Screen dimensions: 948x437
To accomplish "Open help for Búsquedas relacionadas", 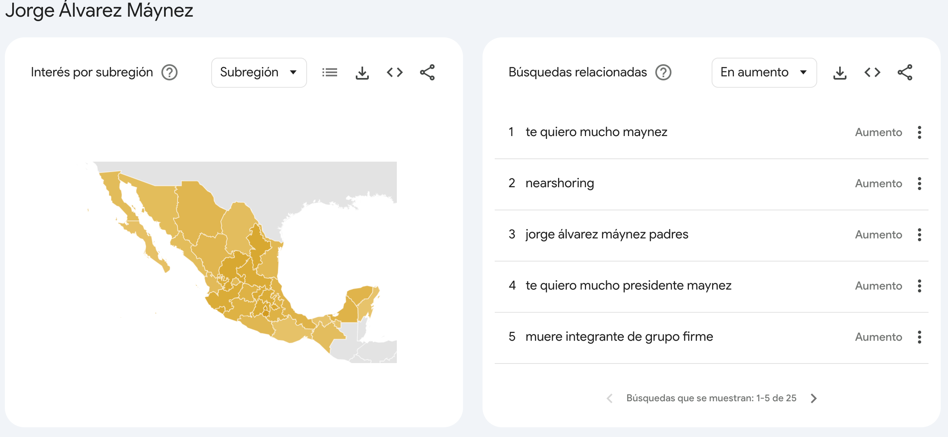I will click(x=663, y=73).
